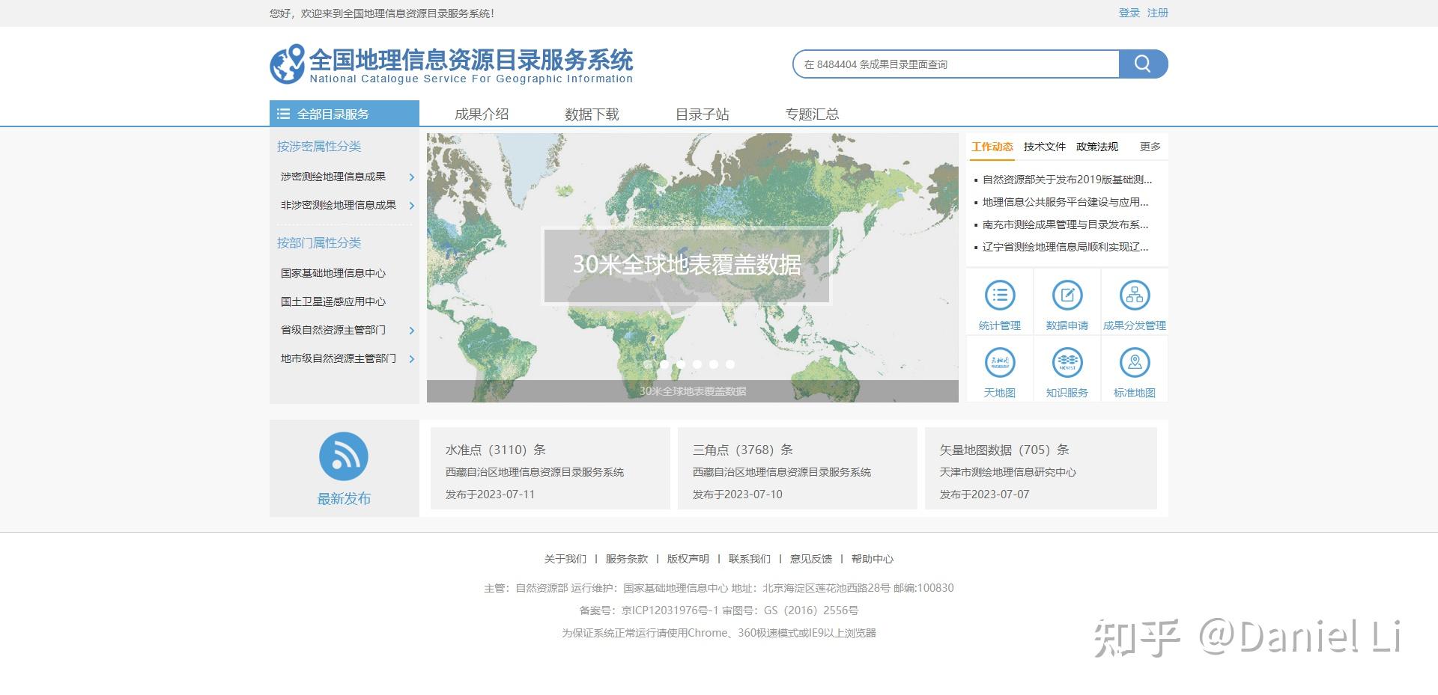Click the 服务条款 footer link
Screen dimensions: 1438x695
click(x=627, y=559)
